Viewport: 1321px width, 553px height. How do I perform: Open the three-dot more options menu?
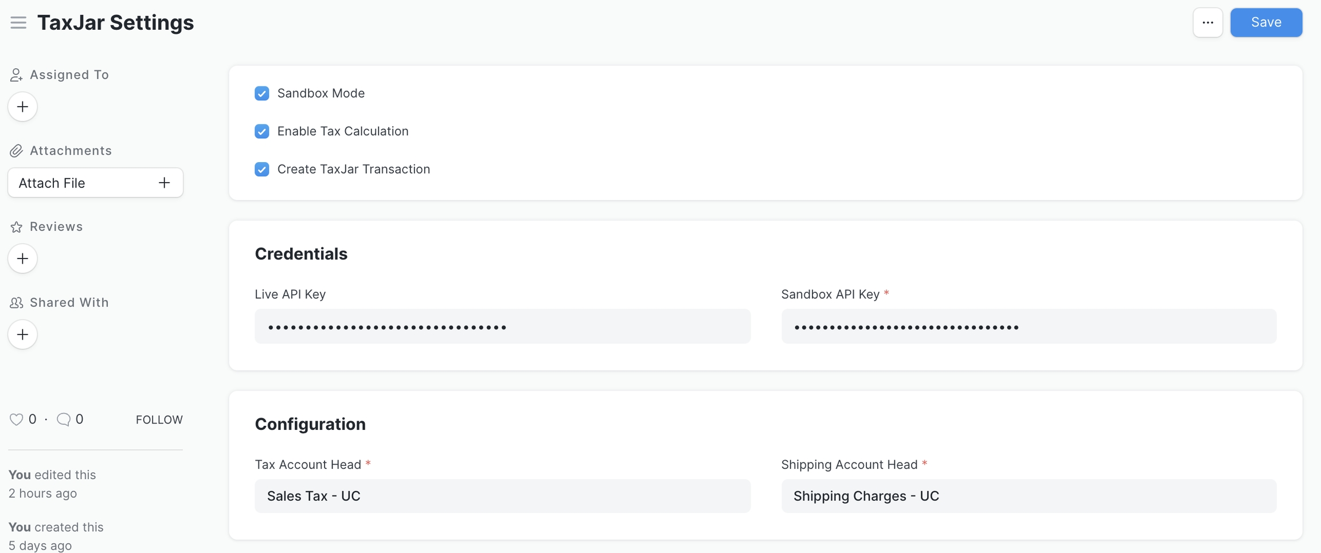pos(1207,22)
